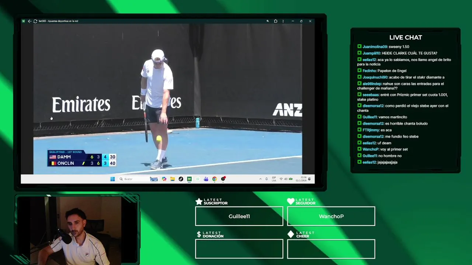The width and height of the screenshot is (472, 265).
Task: Click the empty Latest Donación box
Action: point(239,249)
